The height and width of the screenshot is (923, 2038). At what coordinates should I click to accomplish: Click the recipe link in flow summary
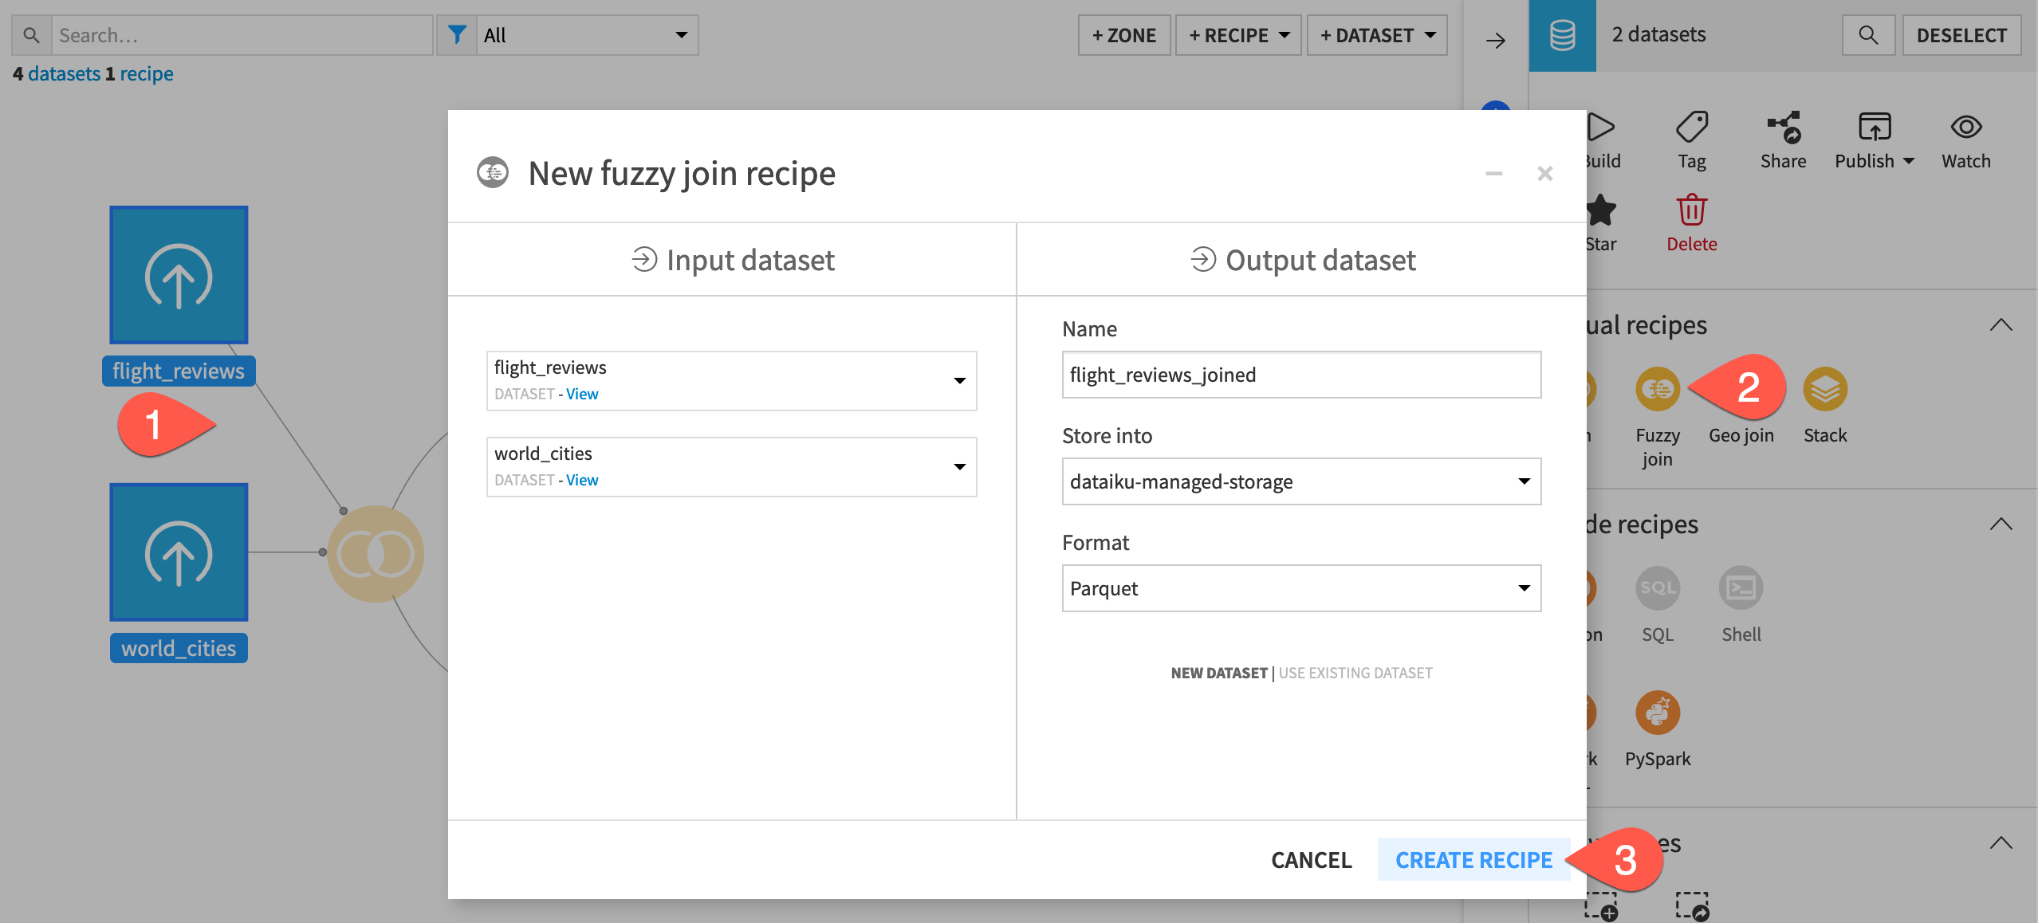coord(147,73)
